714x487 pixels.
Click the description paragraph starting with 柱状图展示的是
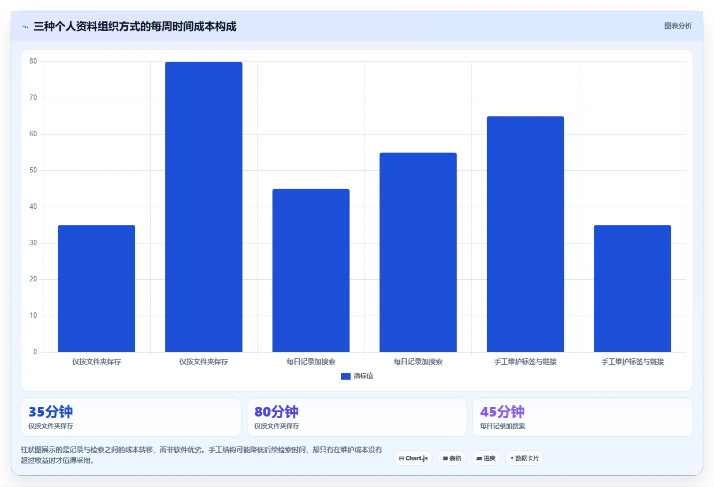(202, 455)
